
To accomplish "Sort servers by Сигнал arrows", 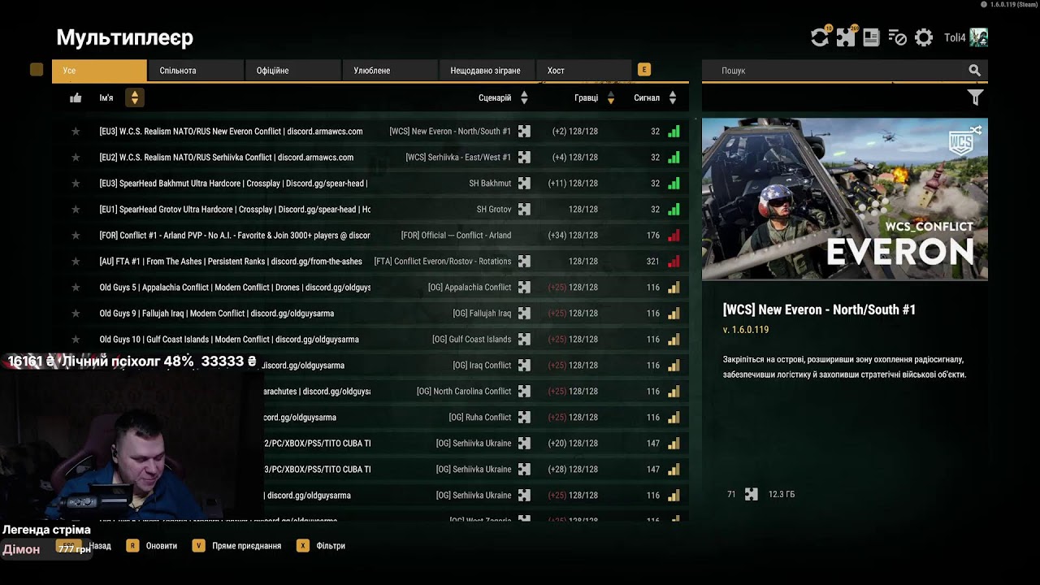I will tap(673, 97).
